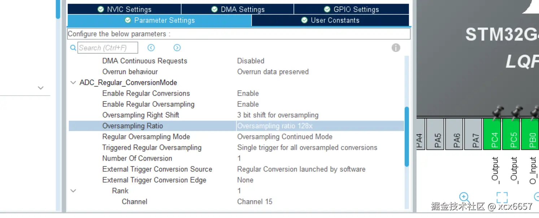Screen dimensions: 539x218
Task: Switch to the User Constants tab
Action: pyautogui.click(x=330, y=21)
